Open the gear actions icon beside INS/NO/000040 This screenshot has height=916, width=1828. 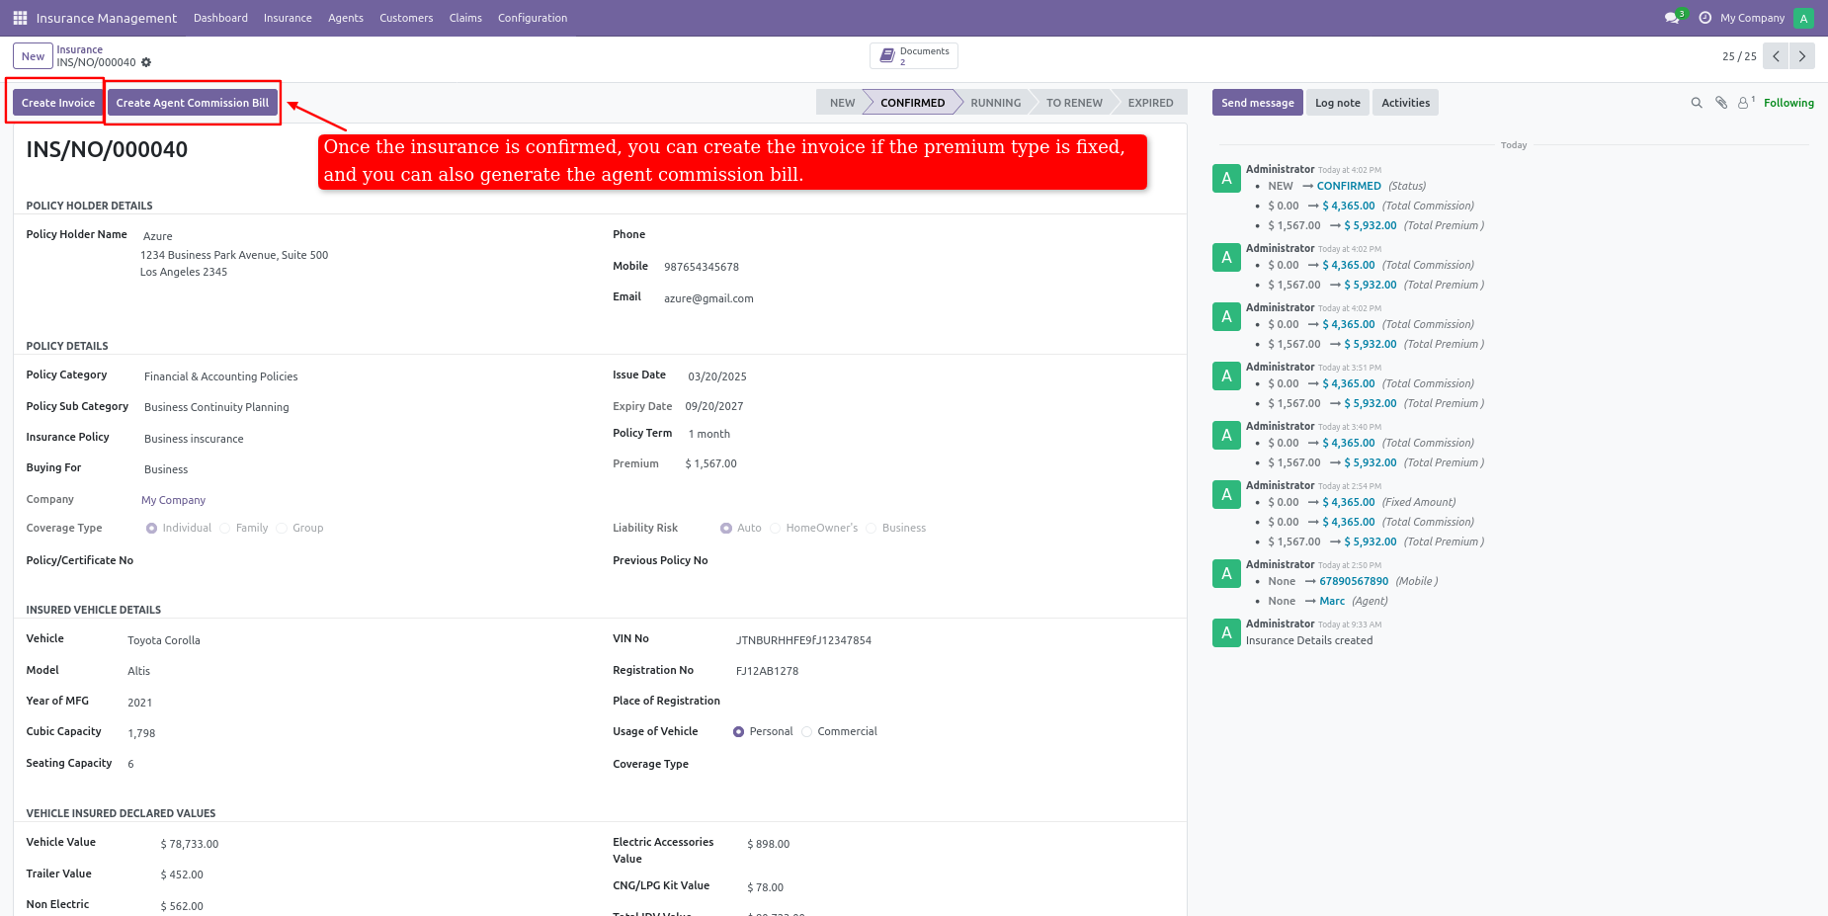146,62
